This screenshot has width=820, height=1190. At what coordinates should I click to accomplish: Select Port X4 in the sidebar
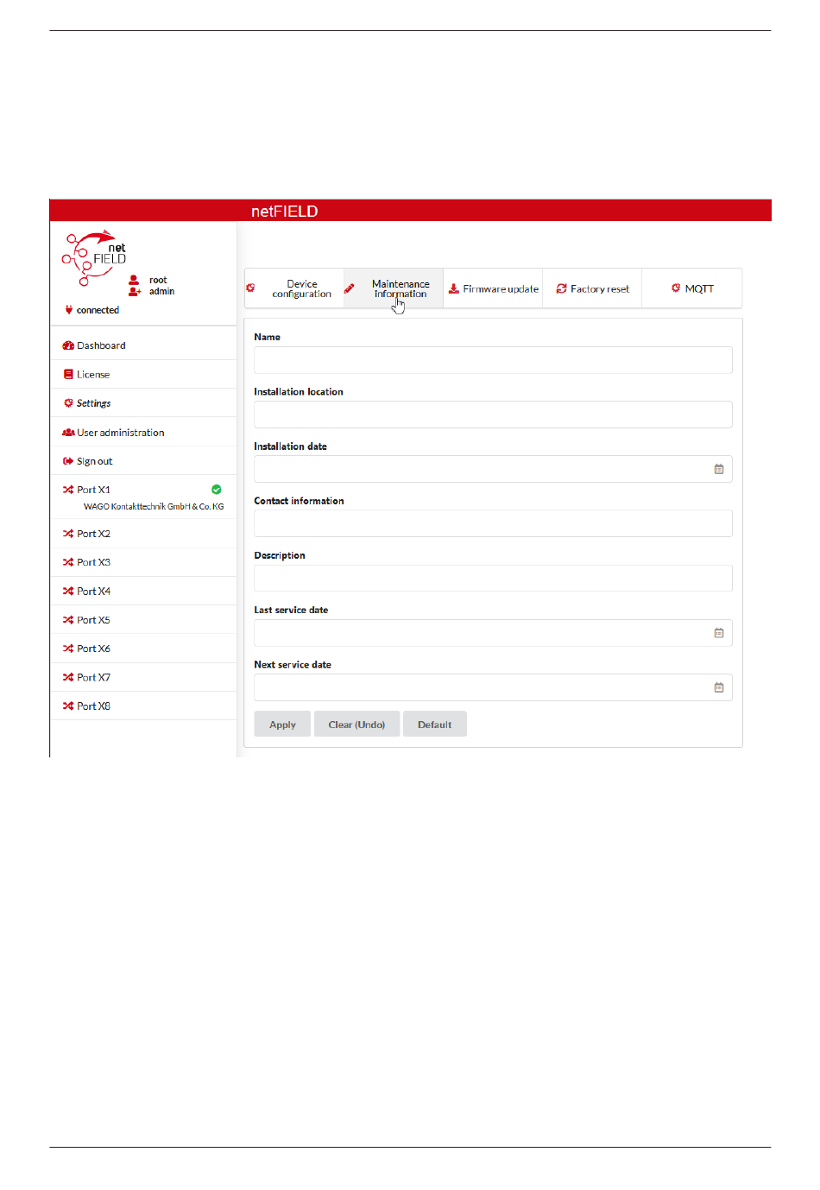pyautogui.click(x=143, y=592)
